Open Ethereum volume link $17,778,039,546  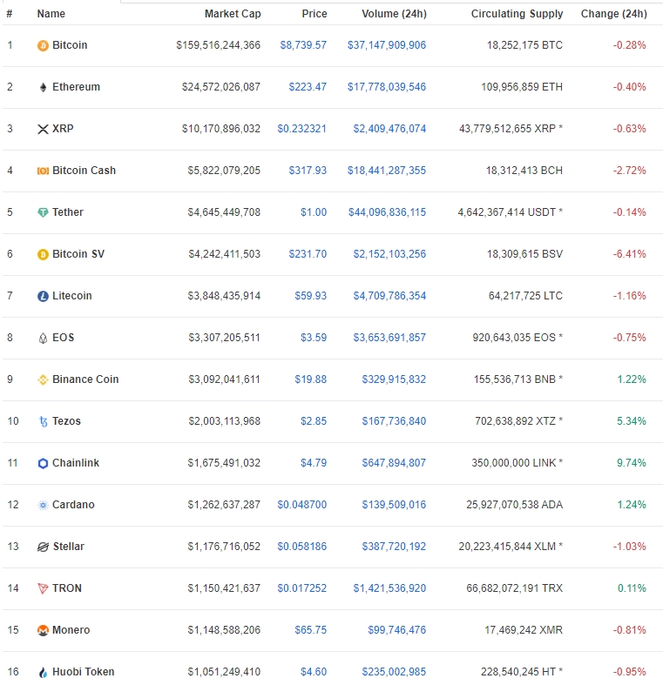(x=387, y=87)
